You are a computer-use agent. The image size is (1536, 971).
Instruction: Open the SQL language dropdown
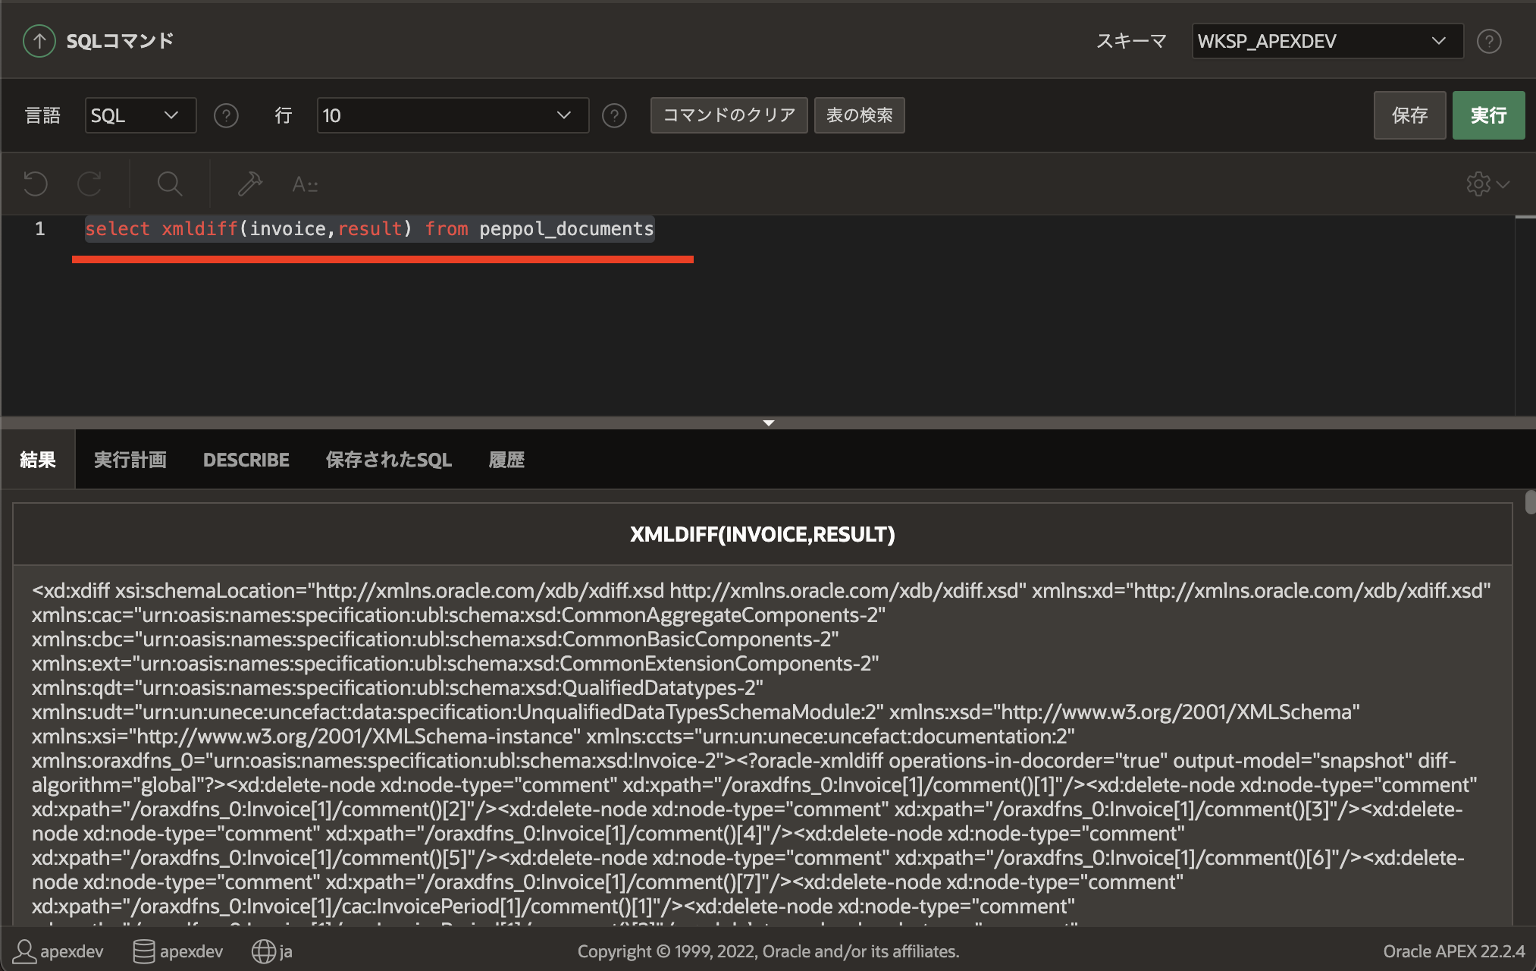[140, 115]
